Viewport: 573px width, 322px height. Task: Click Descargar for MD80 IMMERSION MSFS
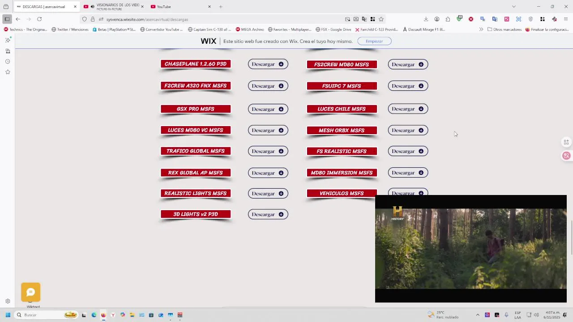(x=408, y=173)
